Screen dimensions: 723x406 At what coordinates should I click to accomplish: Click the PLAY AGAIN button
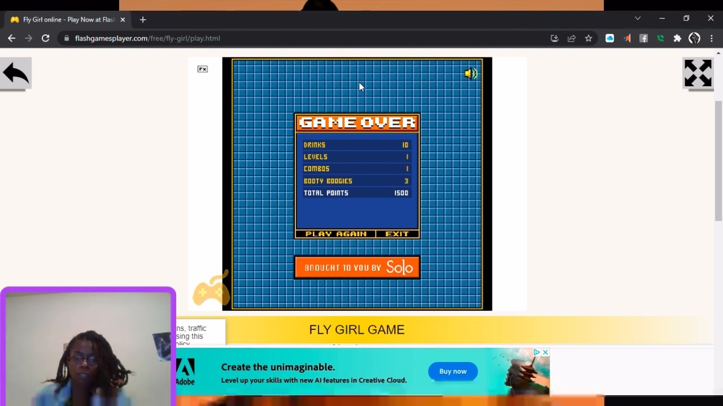pos(336,234)
